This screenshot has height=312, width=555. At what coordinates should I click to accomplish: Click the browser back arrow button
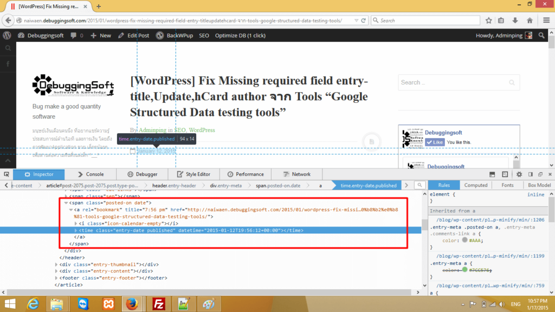coord(8,21)
